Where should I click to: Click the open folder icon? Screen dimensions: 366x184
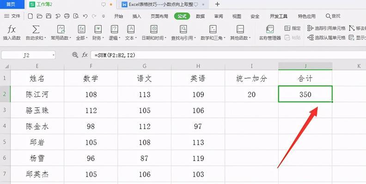pos(39,16)
